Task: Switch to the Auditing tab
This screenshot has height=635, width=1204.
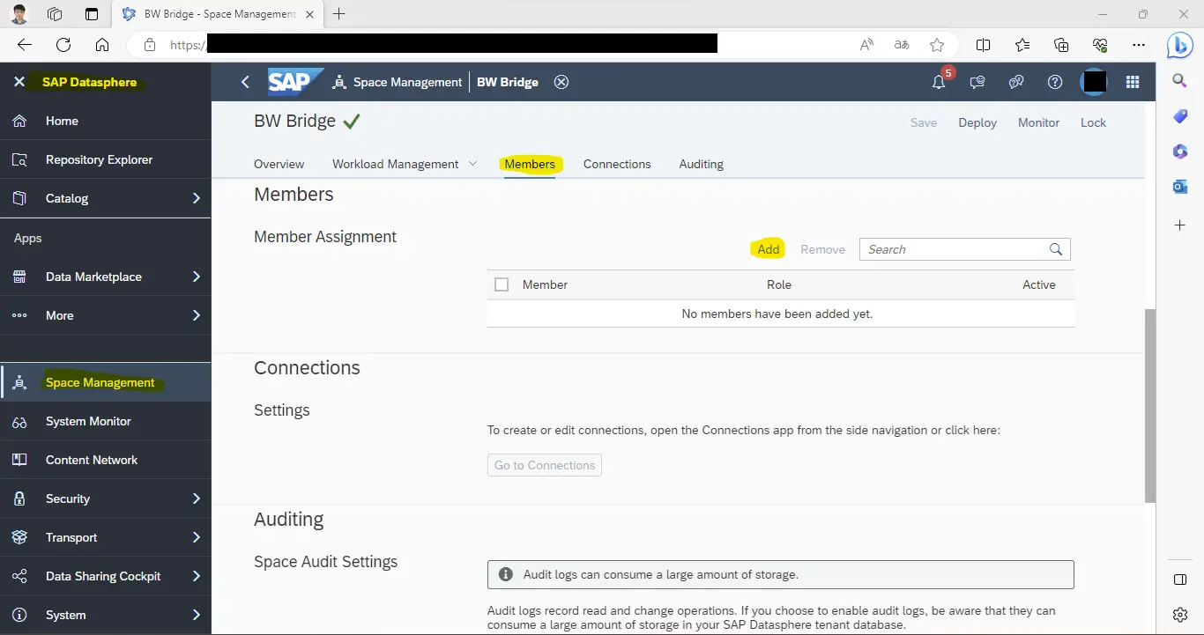Action: click(x=701, y=164)
